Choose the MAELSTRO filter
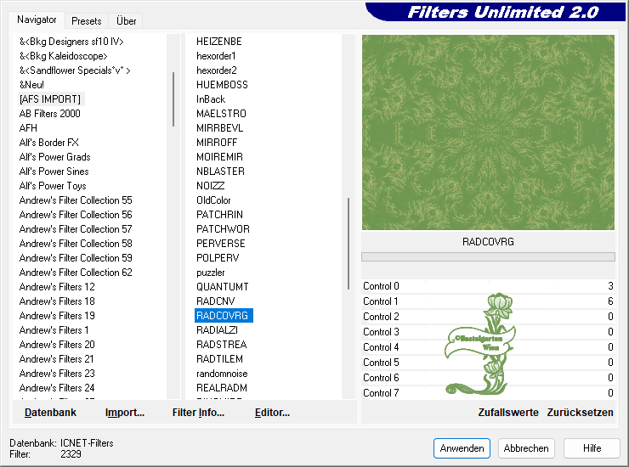This screenshot has width=629, height=467. (x=222, y=114)
